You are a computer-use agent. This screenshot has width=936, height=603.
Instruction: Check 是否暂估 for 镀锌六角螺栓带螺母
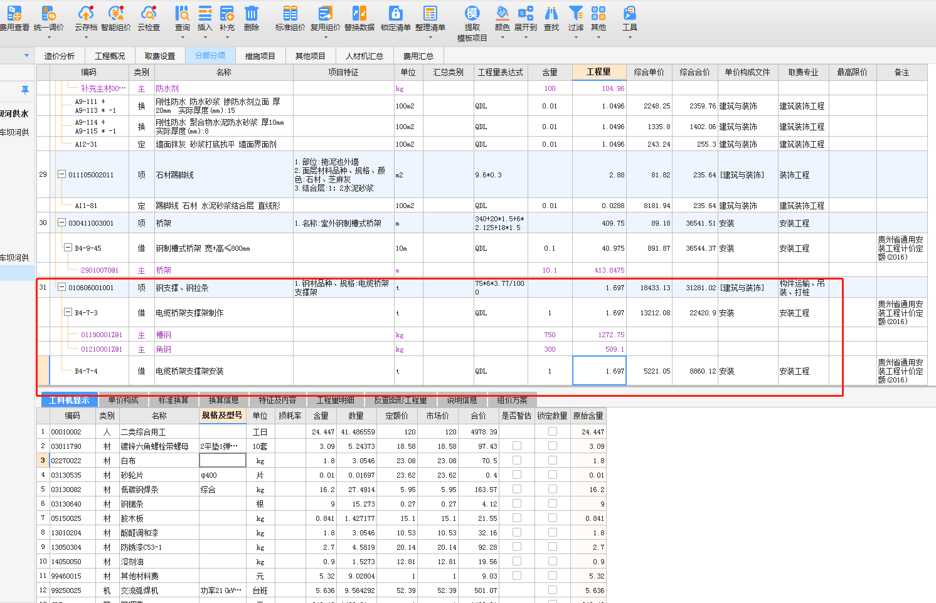517,446
